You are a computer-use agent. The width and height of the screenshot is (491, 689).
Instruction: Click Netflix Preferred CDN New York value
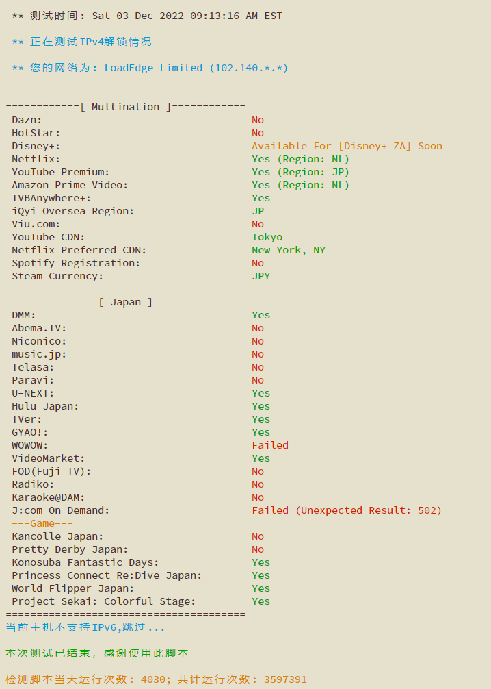click(x=289, y=250)
